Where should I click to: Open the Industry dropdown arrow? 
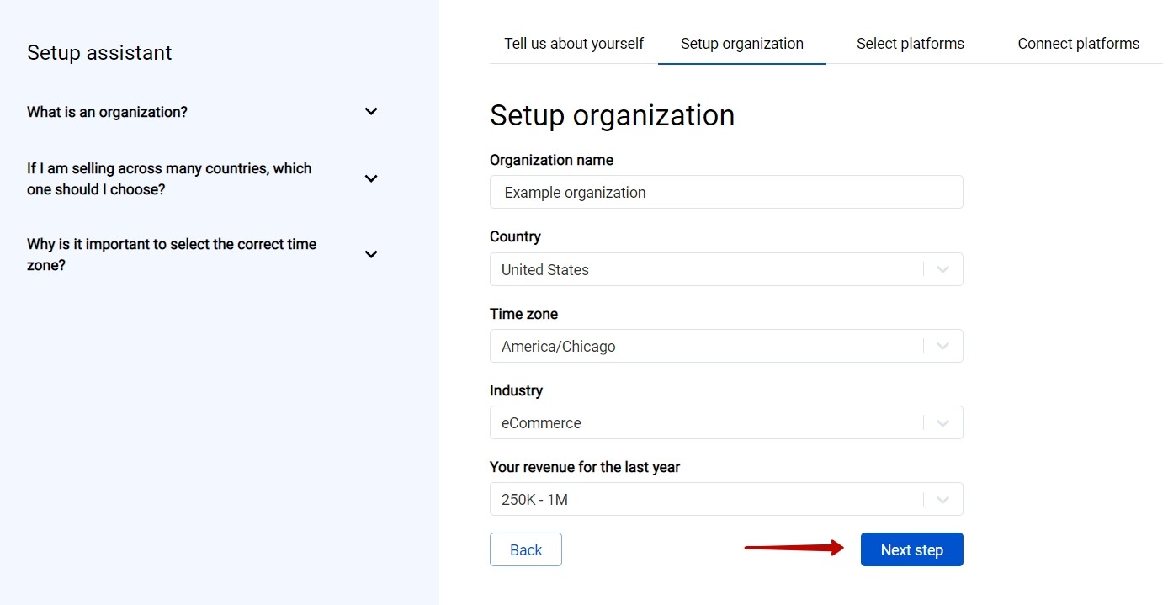tap(942, 422)
